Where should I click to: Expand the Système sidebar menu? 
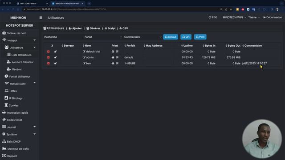[x=19, y=134]
